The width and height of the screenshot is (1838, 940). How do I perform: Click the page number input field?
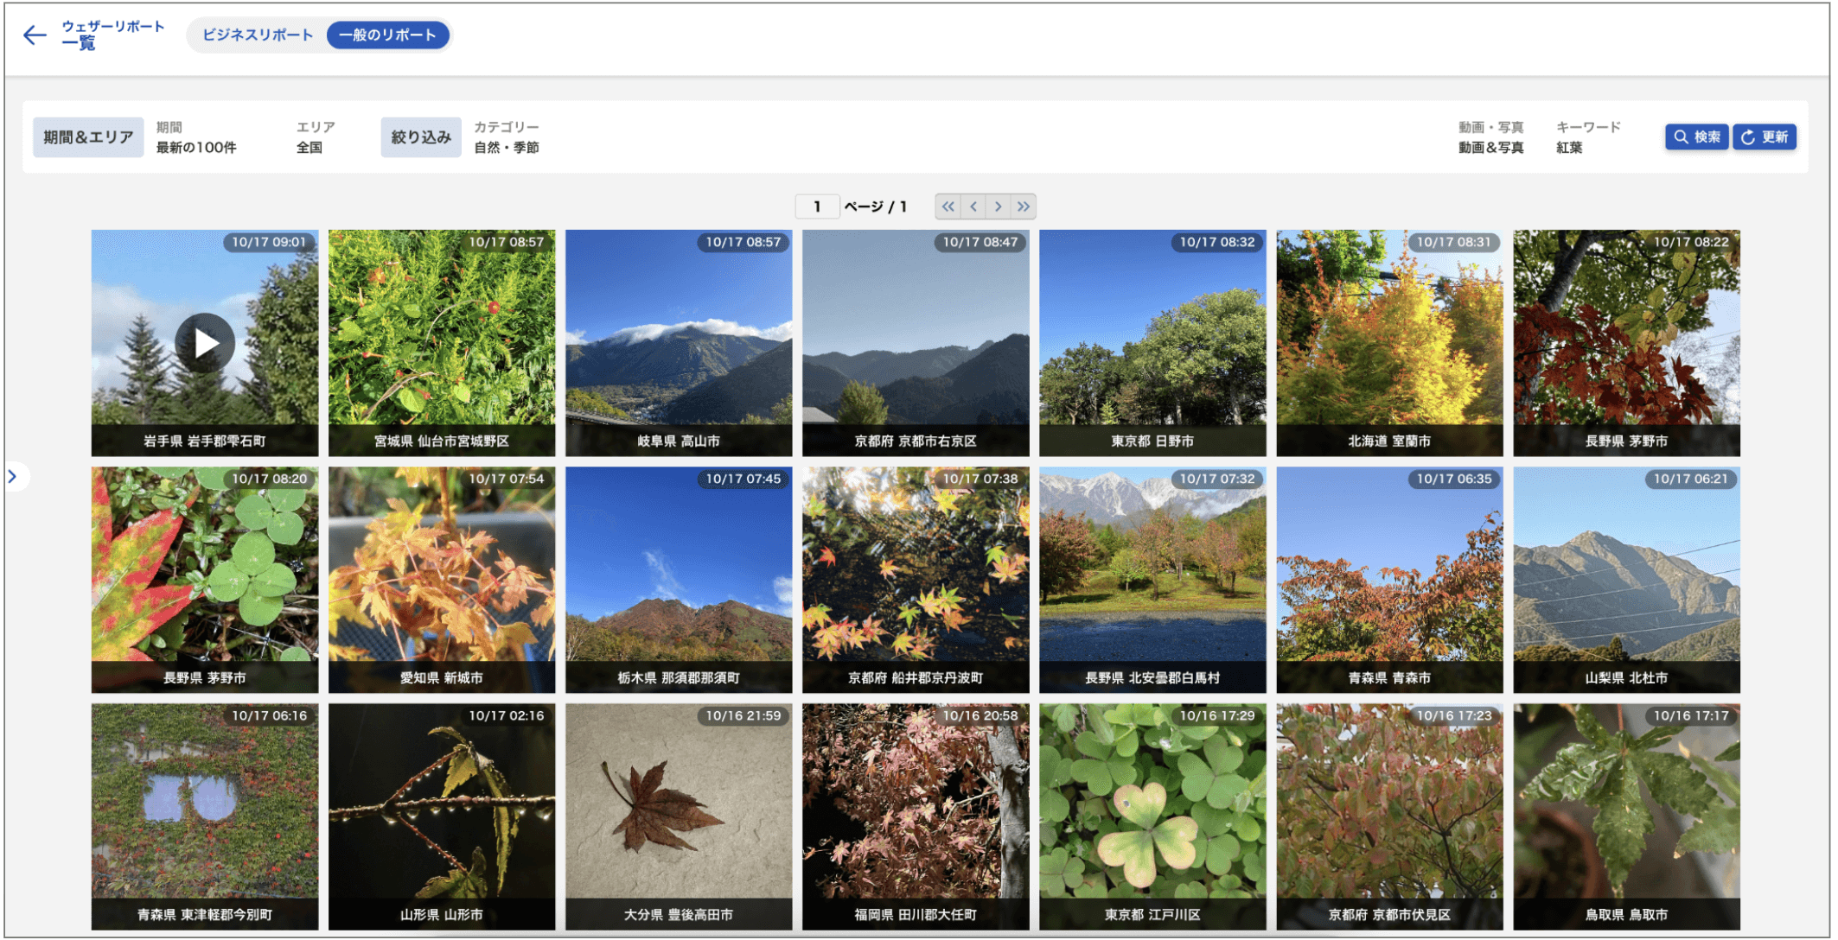[817, 206]
